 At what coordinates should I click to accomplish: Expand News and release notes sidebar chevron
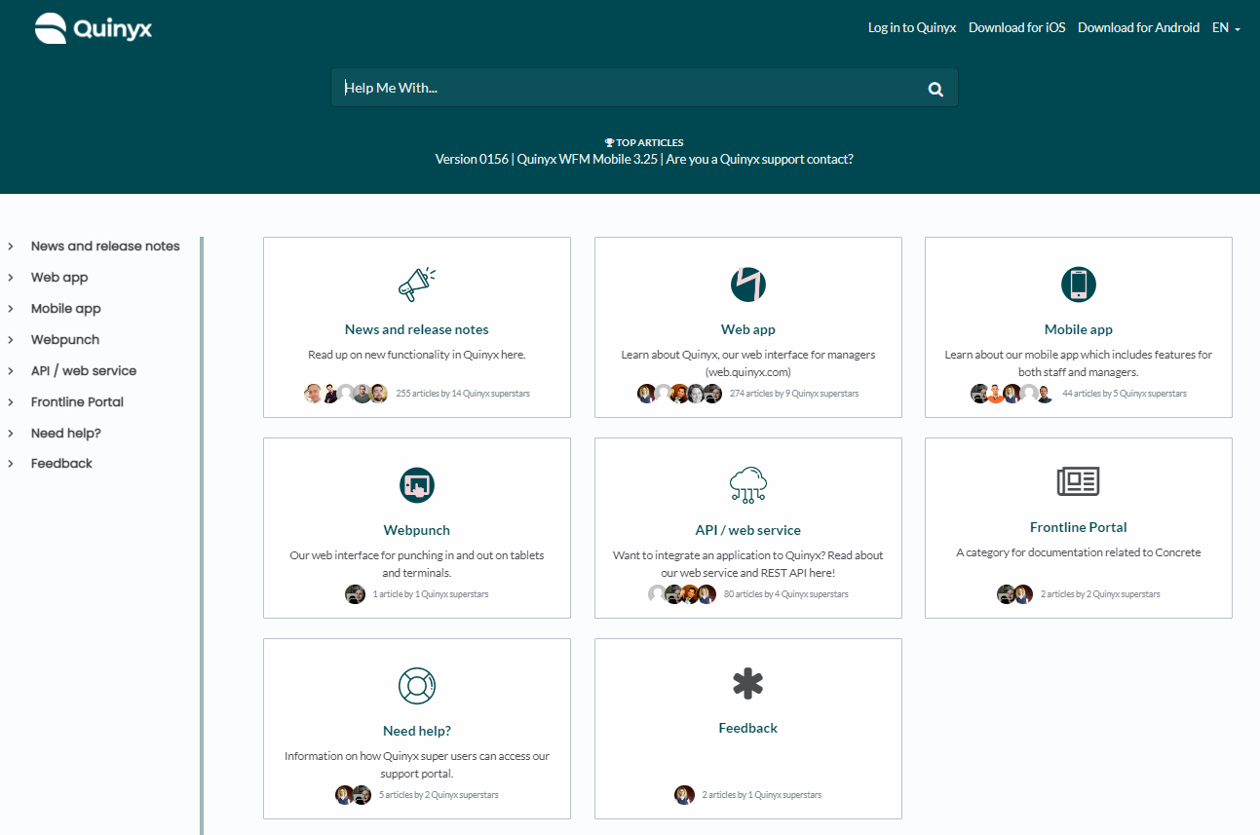(x=11, y=247)
